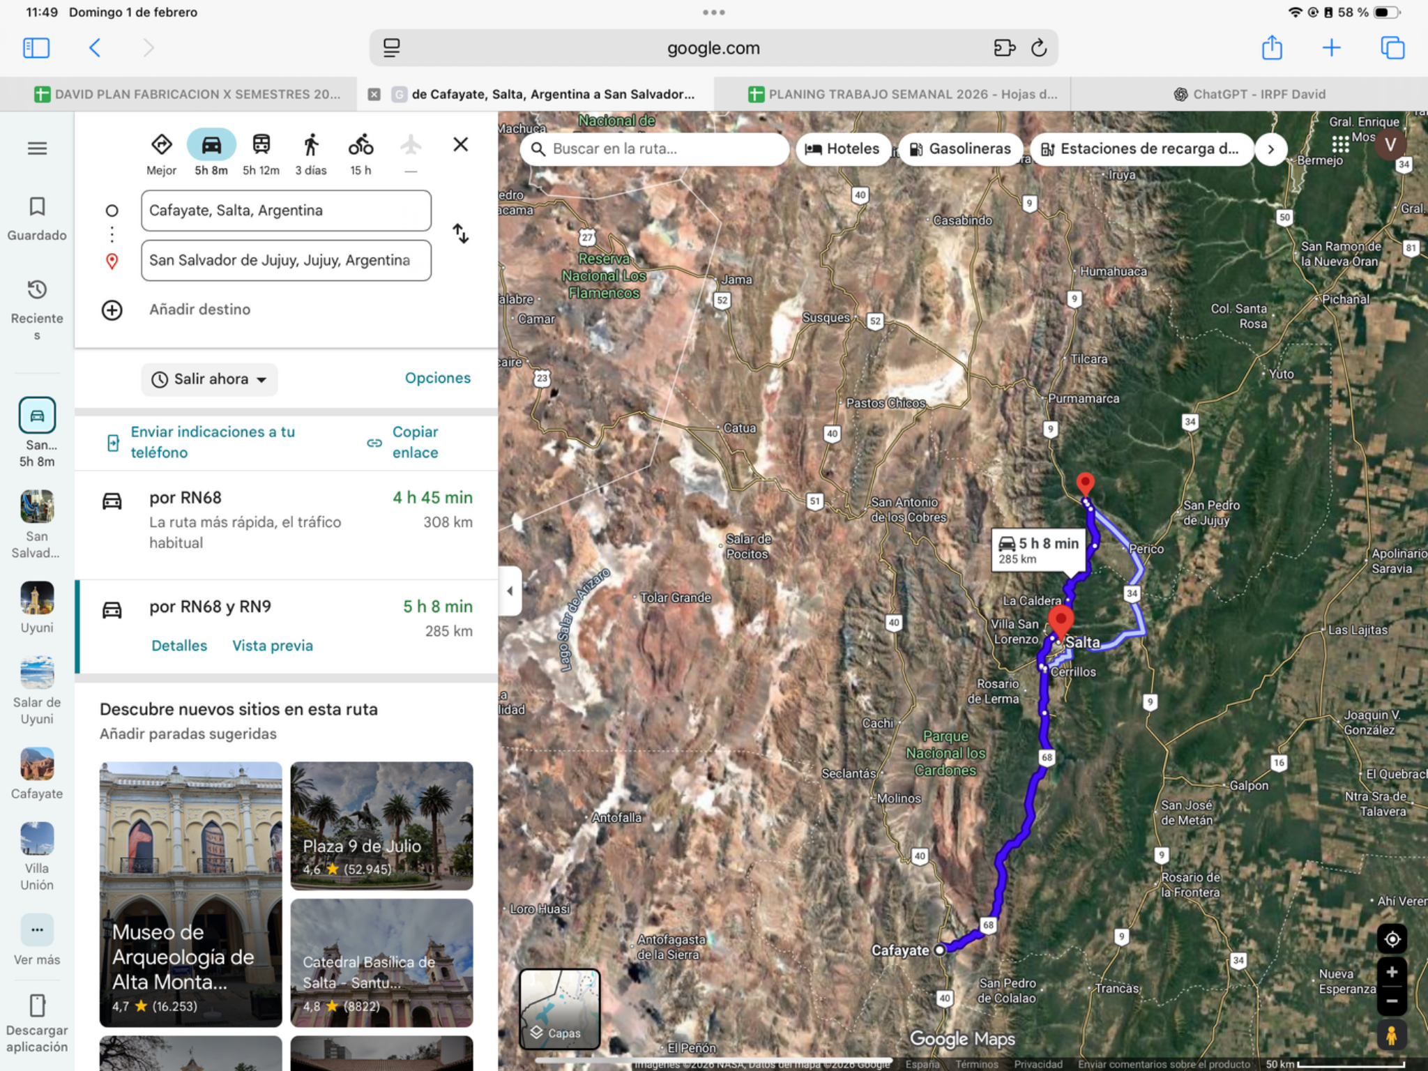Open the Salir ahora dropdown
1428x1071 pixels.
[x=209, y=379]
